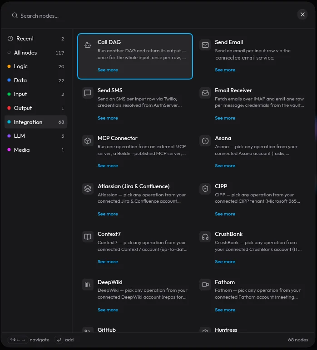Expand See more under Atlassian
This screenshot has width=317, height=350.
[108, 214]
